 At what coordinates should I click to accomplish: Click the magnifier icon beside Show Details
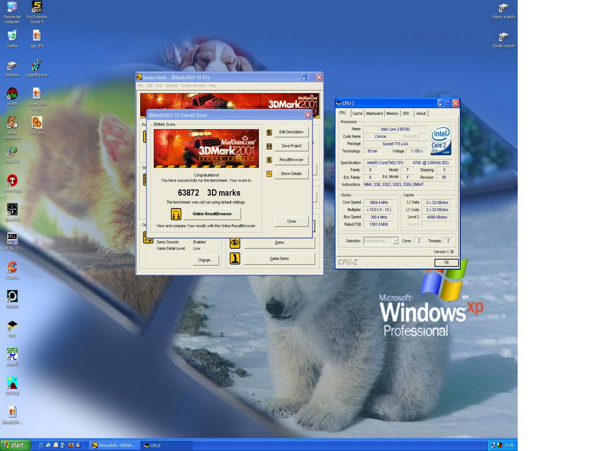click(269, 174)
